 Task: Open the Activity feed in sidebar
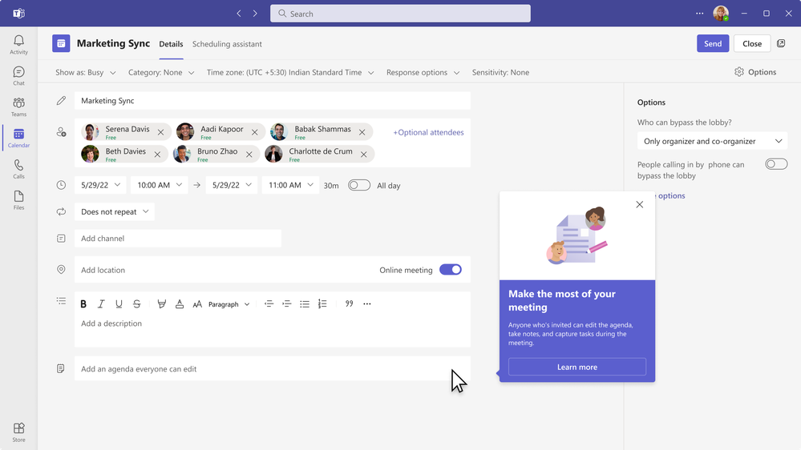tap(18, 44)
